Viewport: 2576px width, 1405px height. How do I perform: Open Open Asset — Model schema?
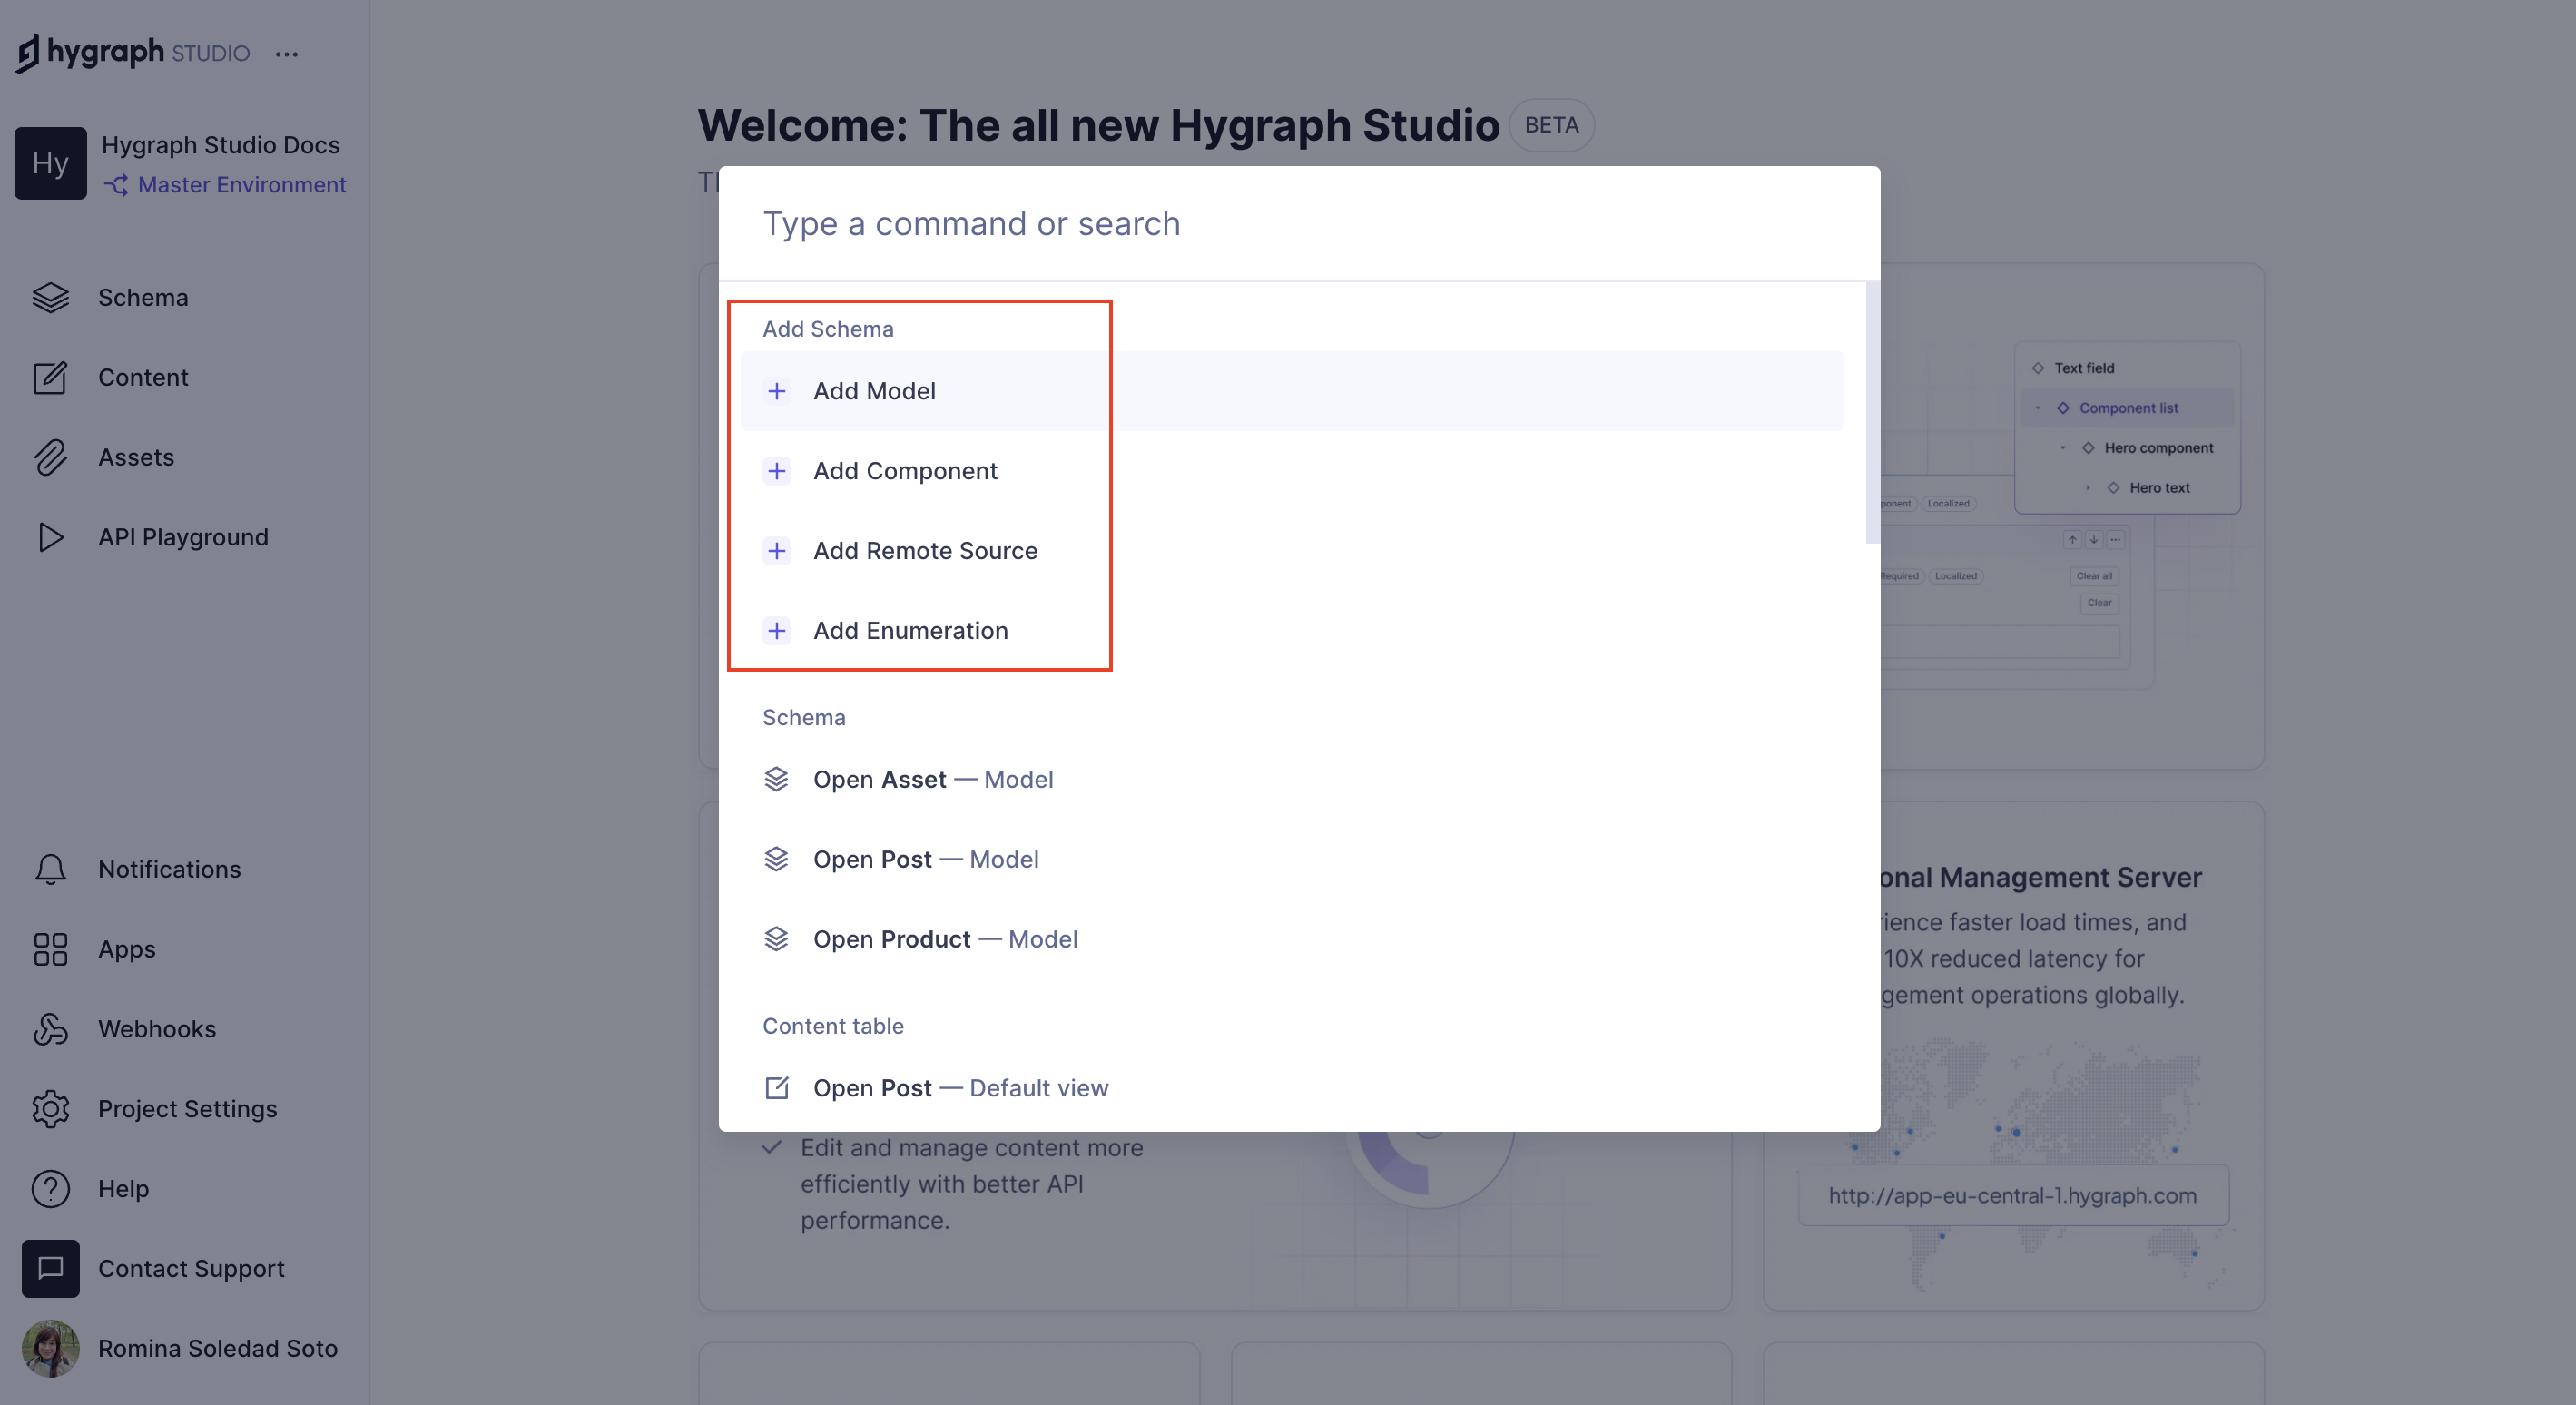(932, 779)
